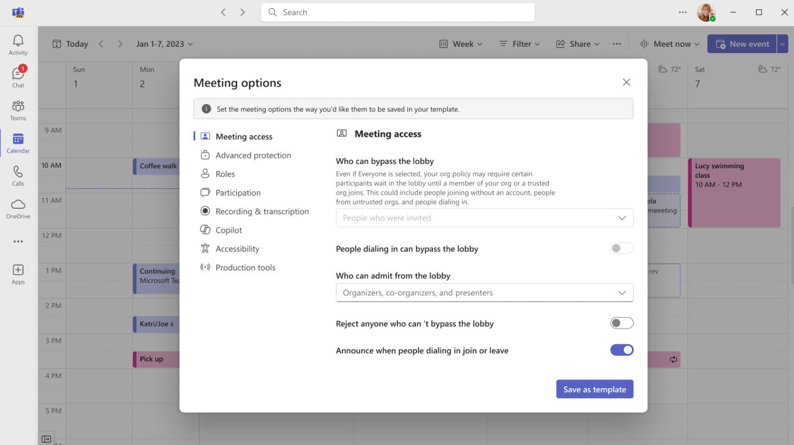This screenshot has height=445, width=794.
Task: Toggle People dialing in can bypass lobby
Action: pyautogui.click(x=622, y=249)
